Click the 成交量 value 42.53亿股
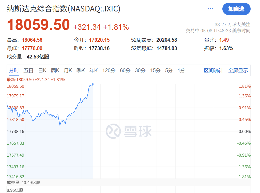Viewport: 260px width, 193px height. click(x=38, y=57)
